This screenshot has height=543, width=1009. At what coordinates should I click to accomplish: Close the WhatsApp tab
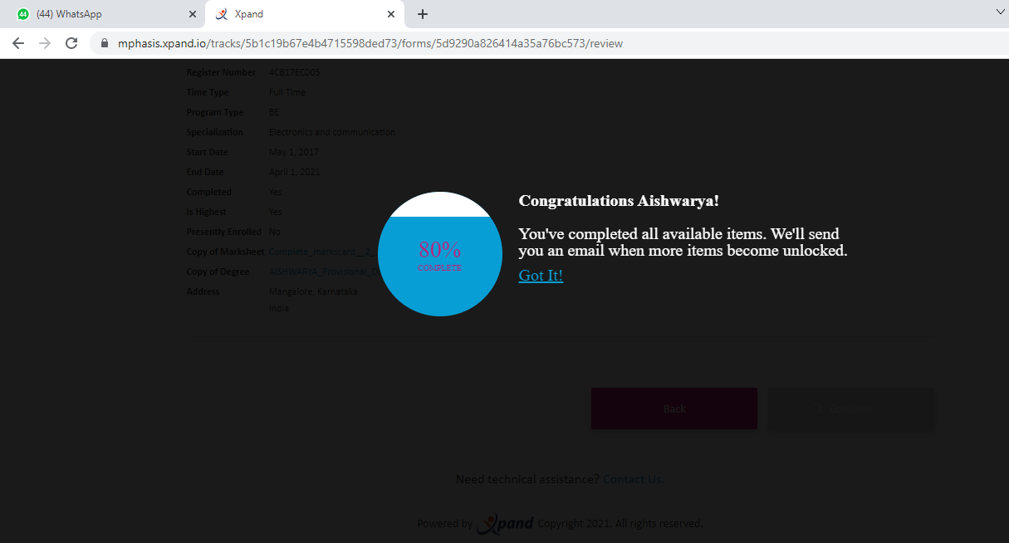tap(193, 14)
